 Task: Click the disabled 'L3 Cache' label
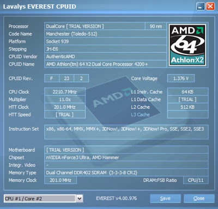(x=141, y=115)
